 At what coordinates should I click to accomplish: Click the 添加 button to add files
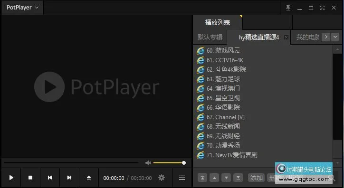(x=257, y=178)
